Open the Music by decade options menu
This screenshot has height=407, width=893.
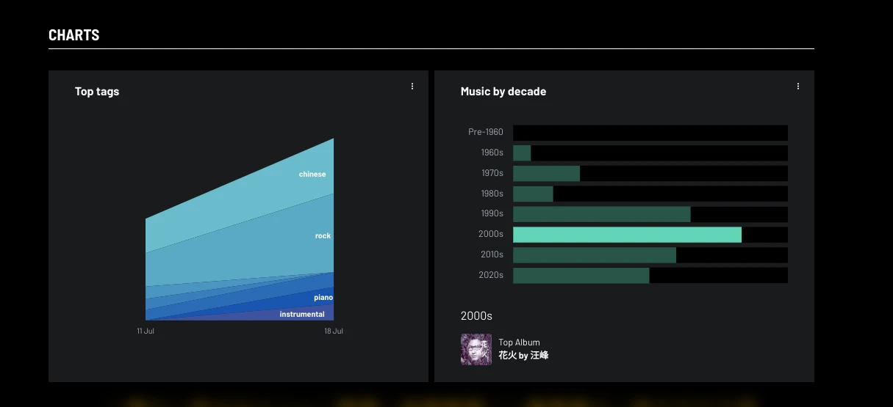tap(798, 87)
